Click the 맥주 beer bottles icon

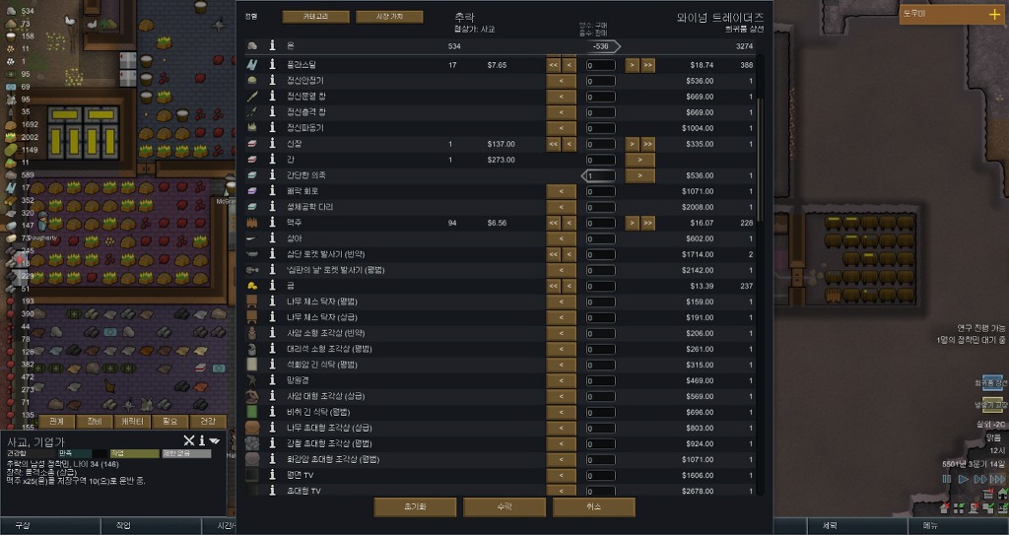click(x=252, y=223)
